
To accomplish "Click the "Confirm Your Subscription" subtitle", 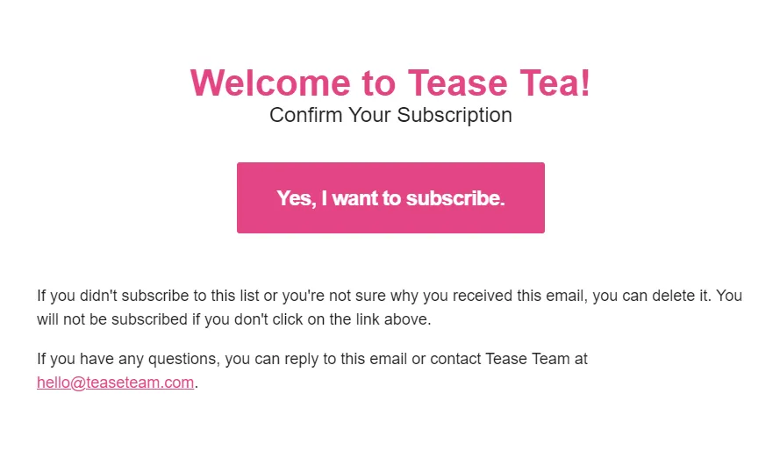I will (x=390, y=115).
